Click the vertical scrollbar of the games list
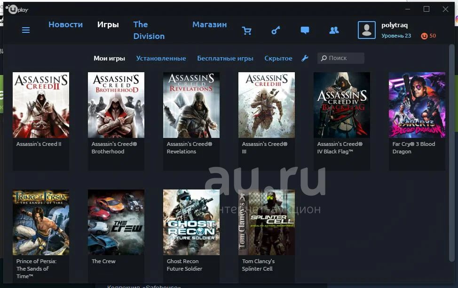 (451, 152)
